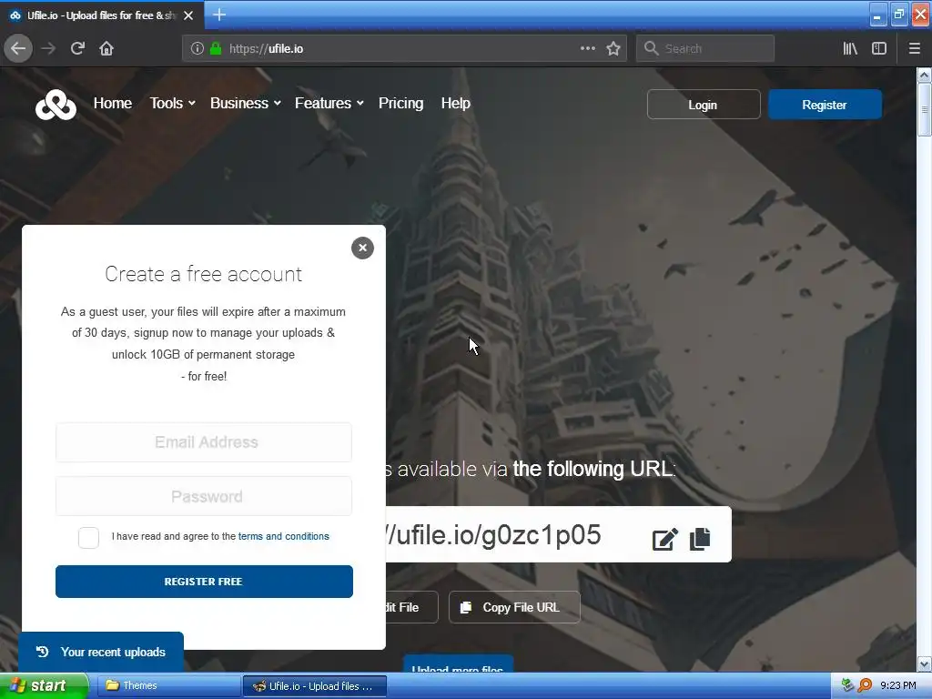932x699 pixels.
Task: Go to the Home nav item
Action: 112,104
